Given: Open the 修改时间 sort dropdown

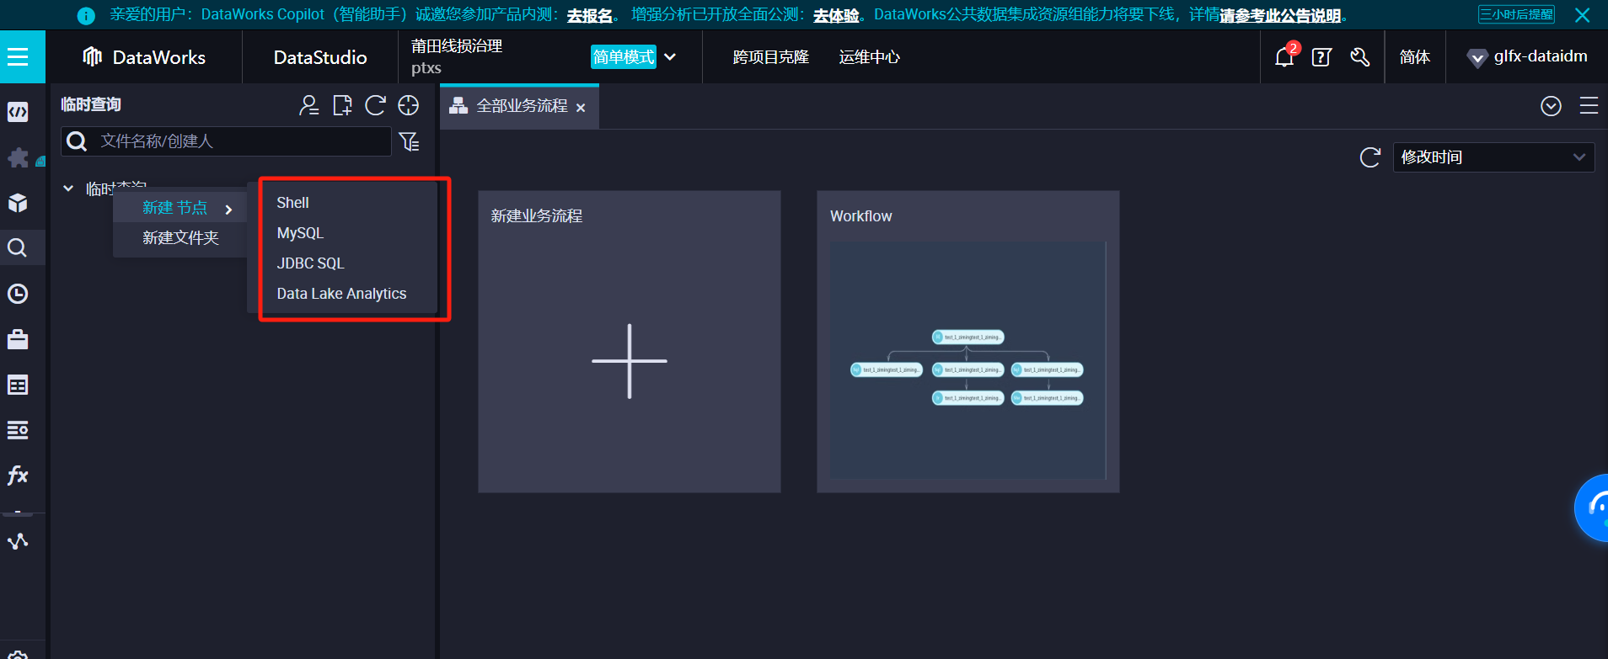Looking at the screenshot, I should 1493,157.
